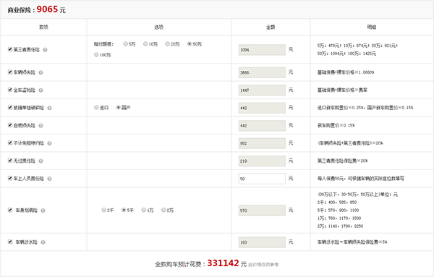Open help icon beside 车辆损失险
The image size is (434, 277).
point(41,72)
